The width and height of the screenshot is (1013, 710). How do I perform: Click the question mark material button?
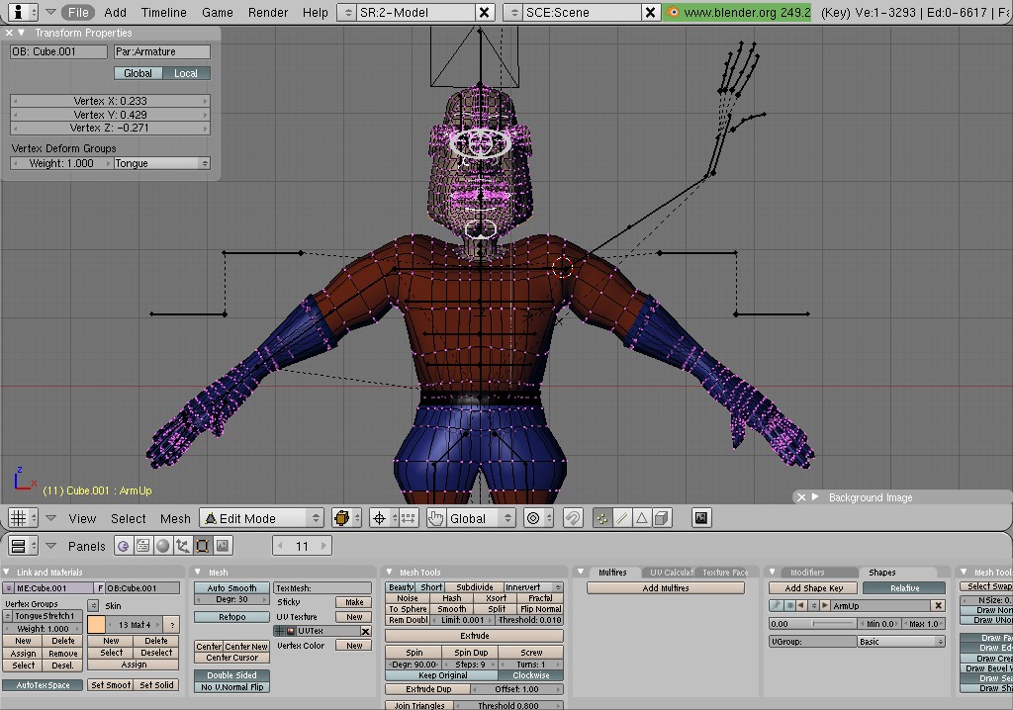(172, 625)
